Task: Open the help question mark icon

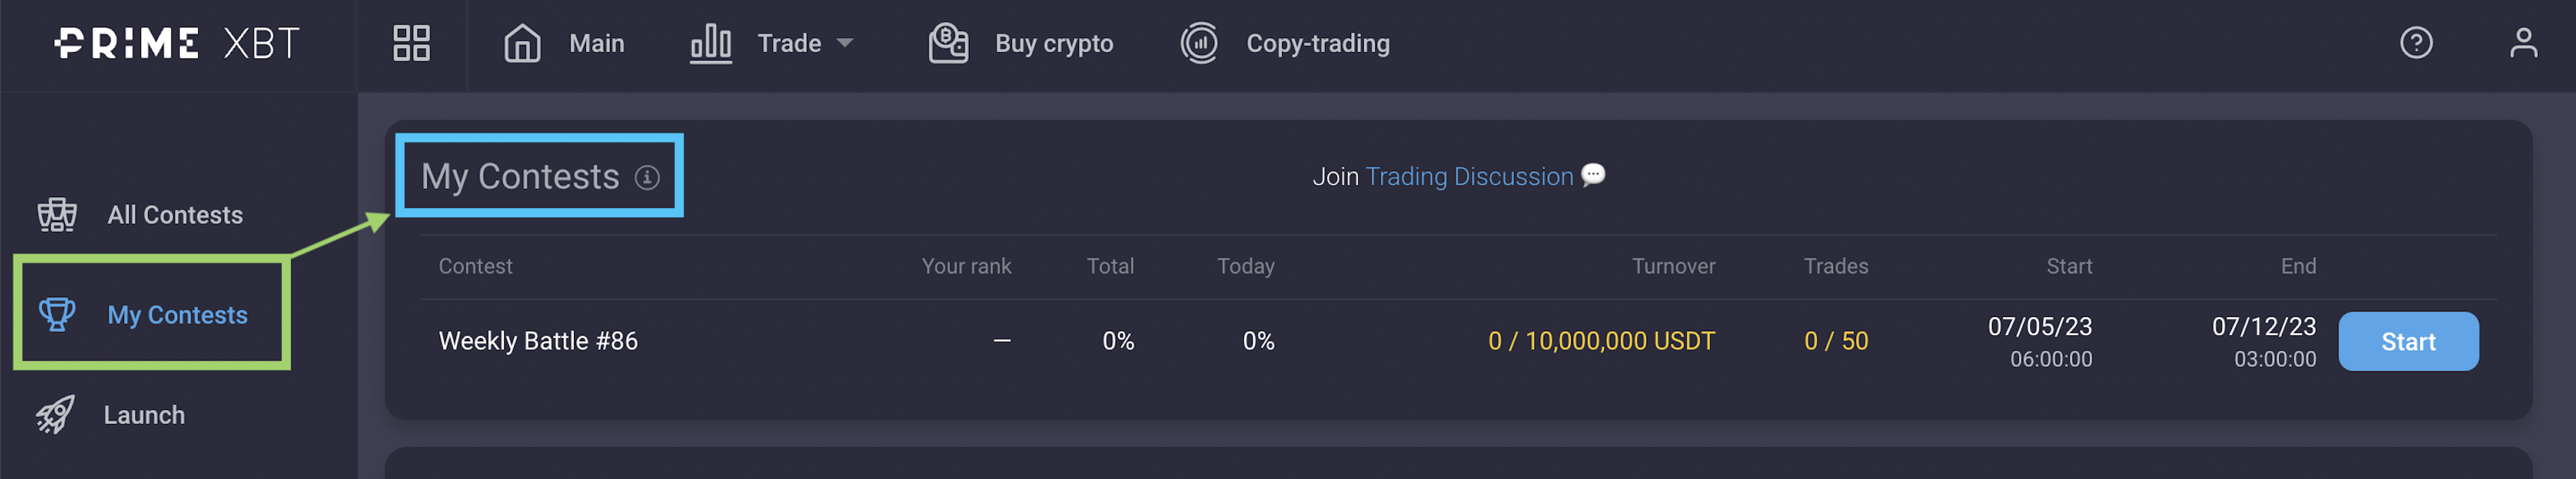Action: coord(2416,43)
